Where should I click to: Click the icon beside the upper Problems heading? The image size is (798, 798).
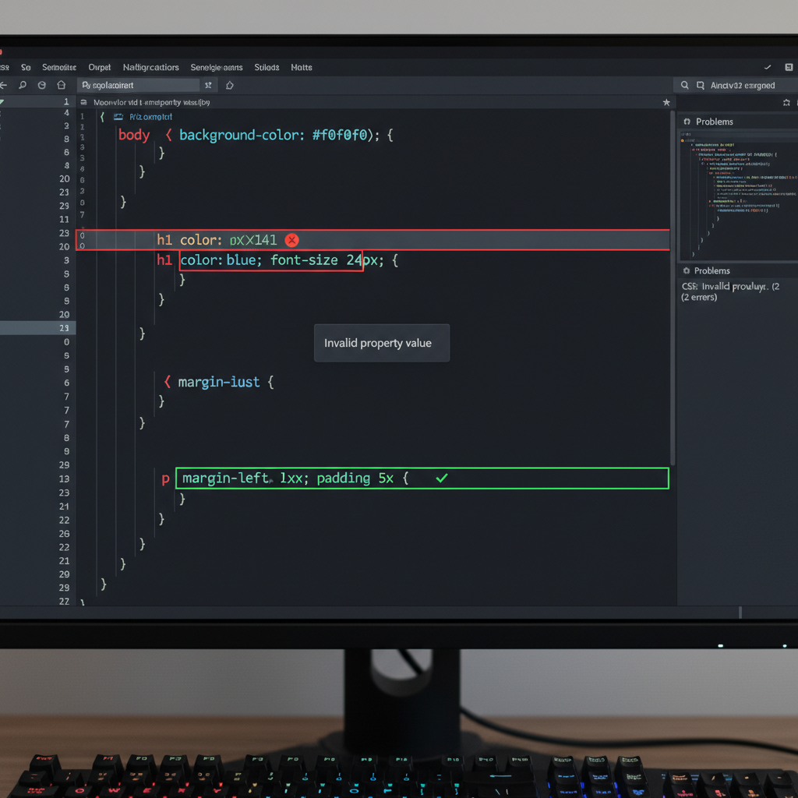(x=689, y=121)
